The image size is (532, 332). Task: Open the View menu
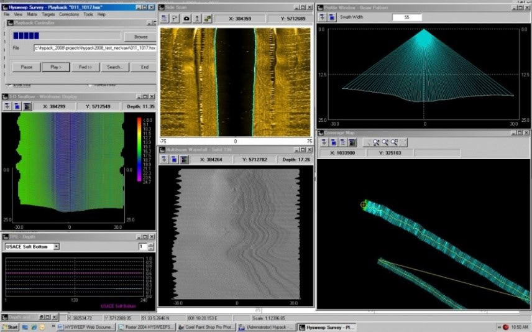pyautogui.click(x=18, y=14)
